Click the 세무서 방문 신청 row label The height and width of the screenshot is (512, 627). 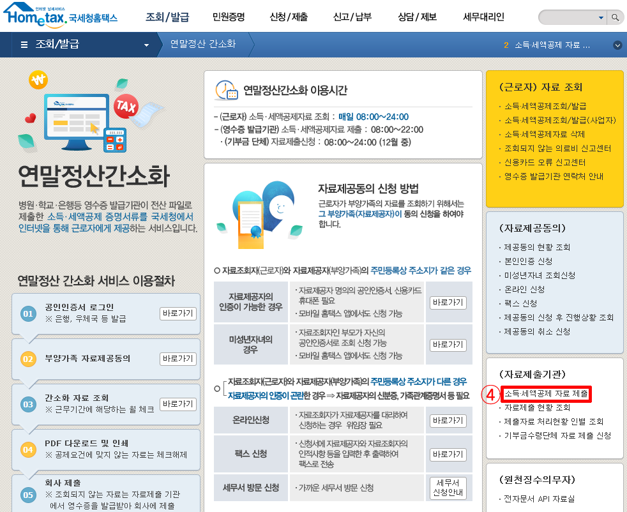251,488
